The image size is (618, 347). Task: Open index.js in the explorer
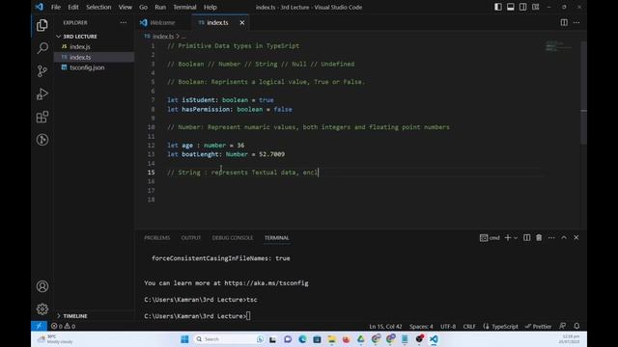click(x=80, y=46)
